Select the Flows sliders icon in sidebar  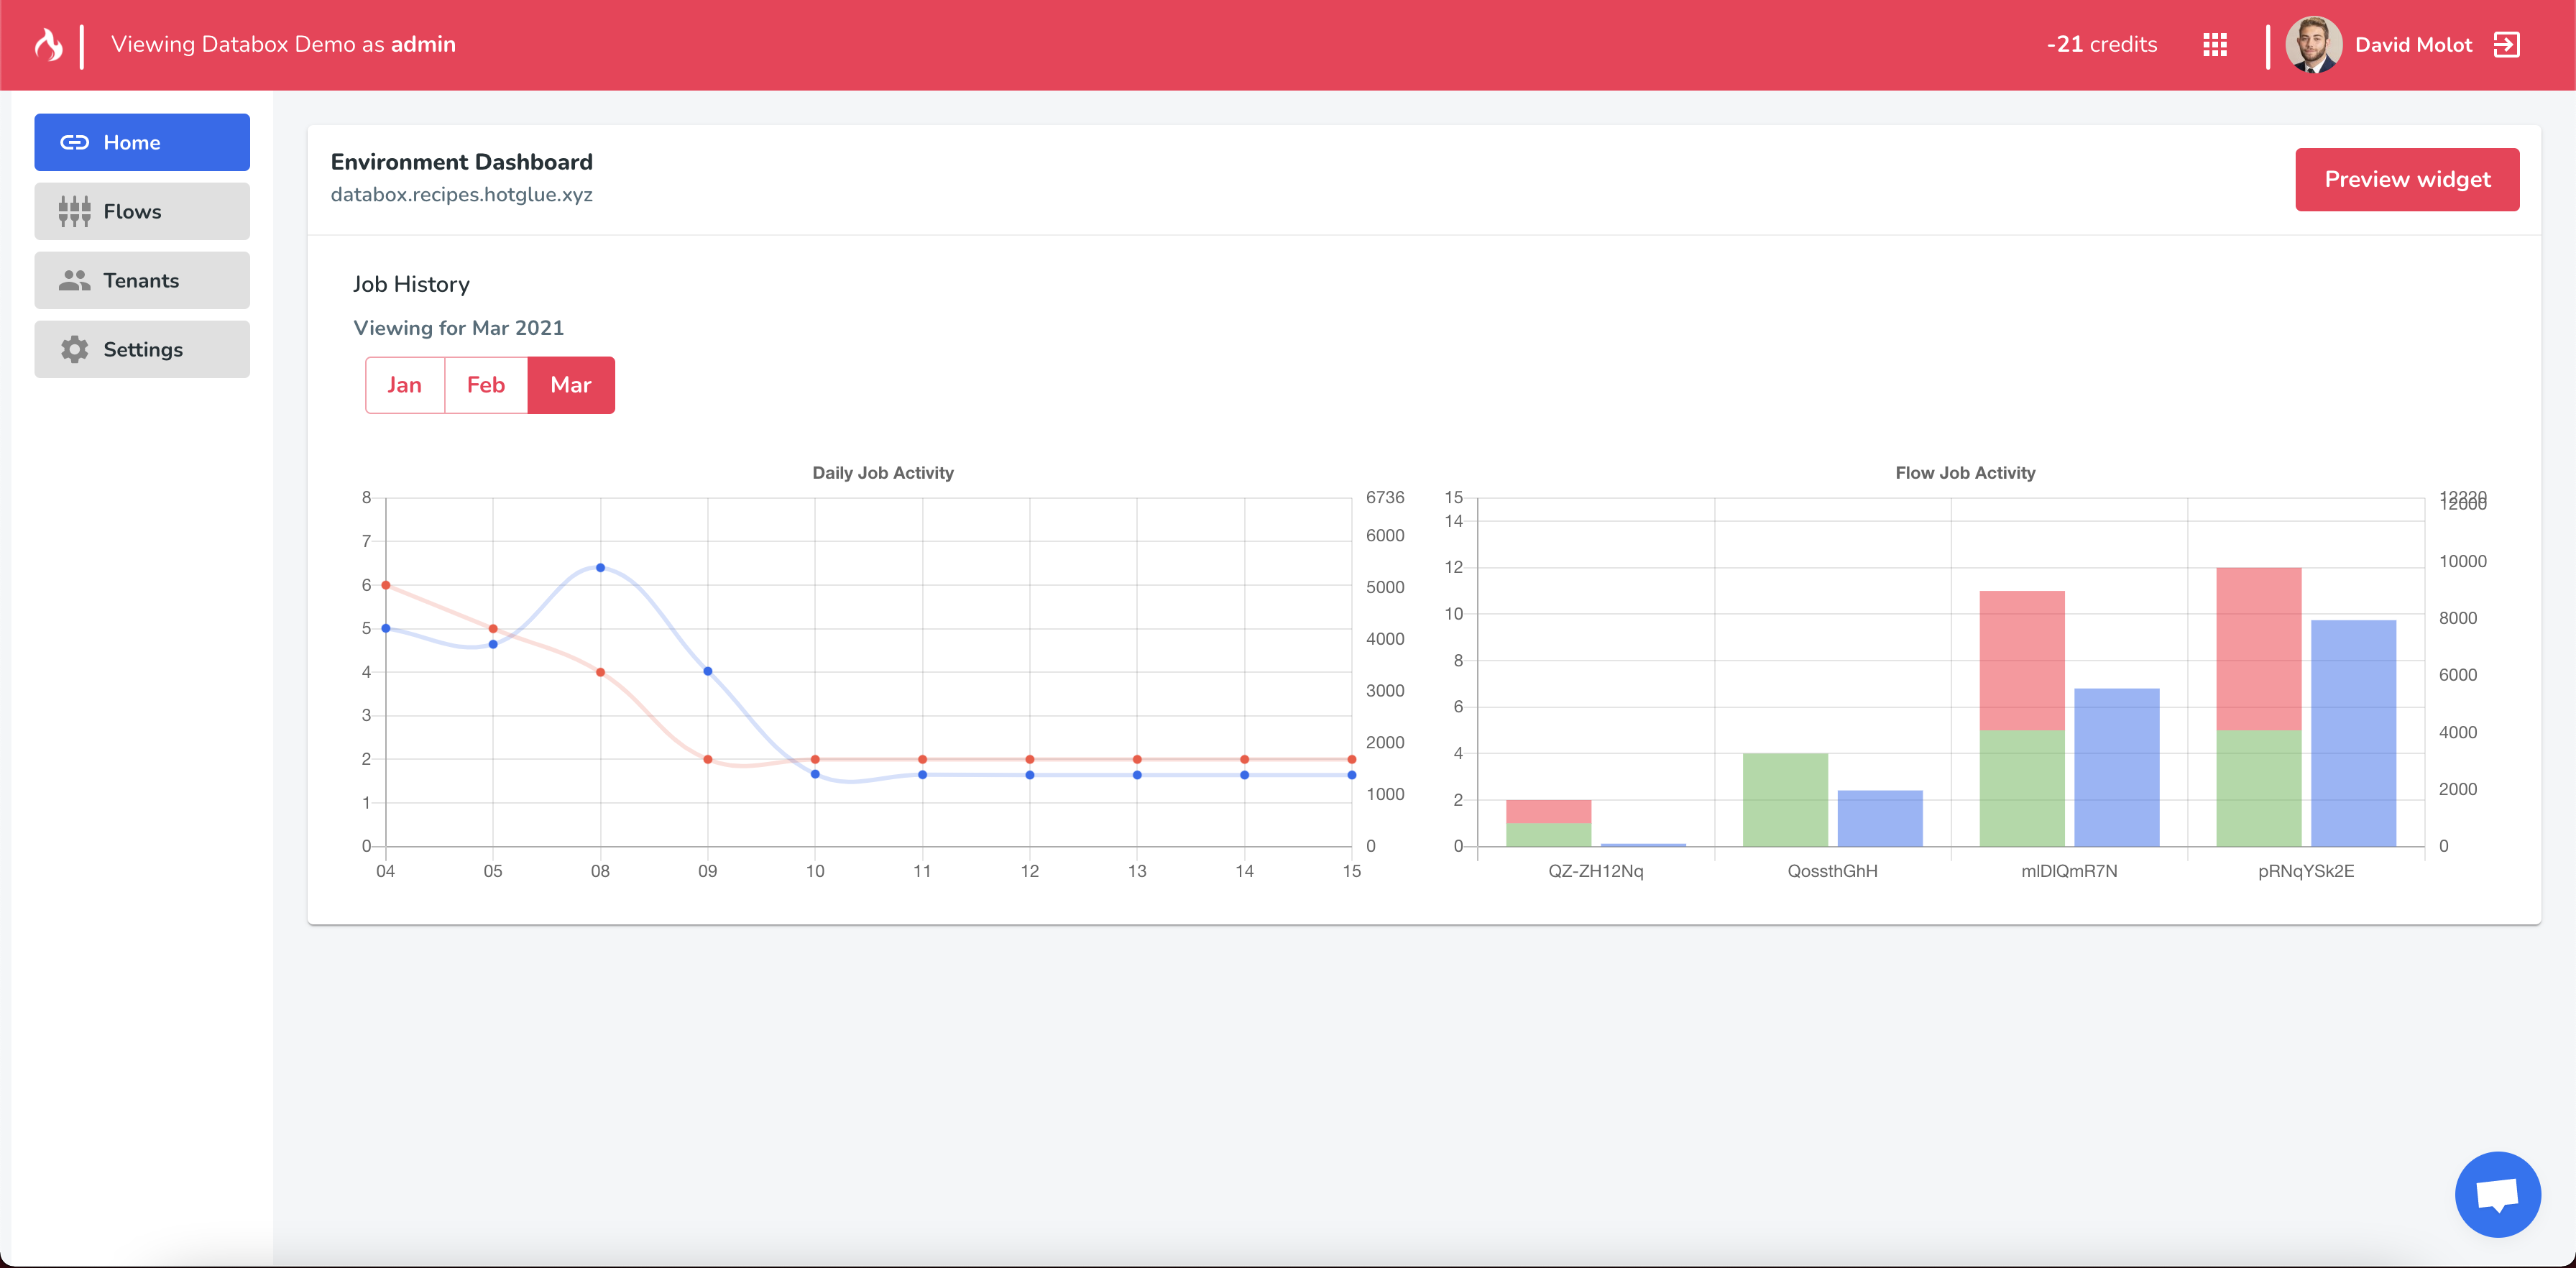(x=73, y=211)
